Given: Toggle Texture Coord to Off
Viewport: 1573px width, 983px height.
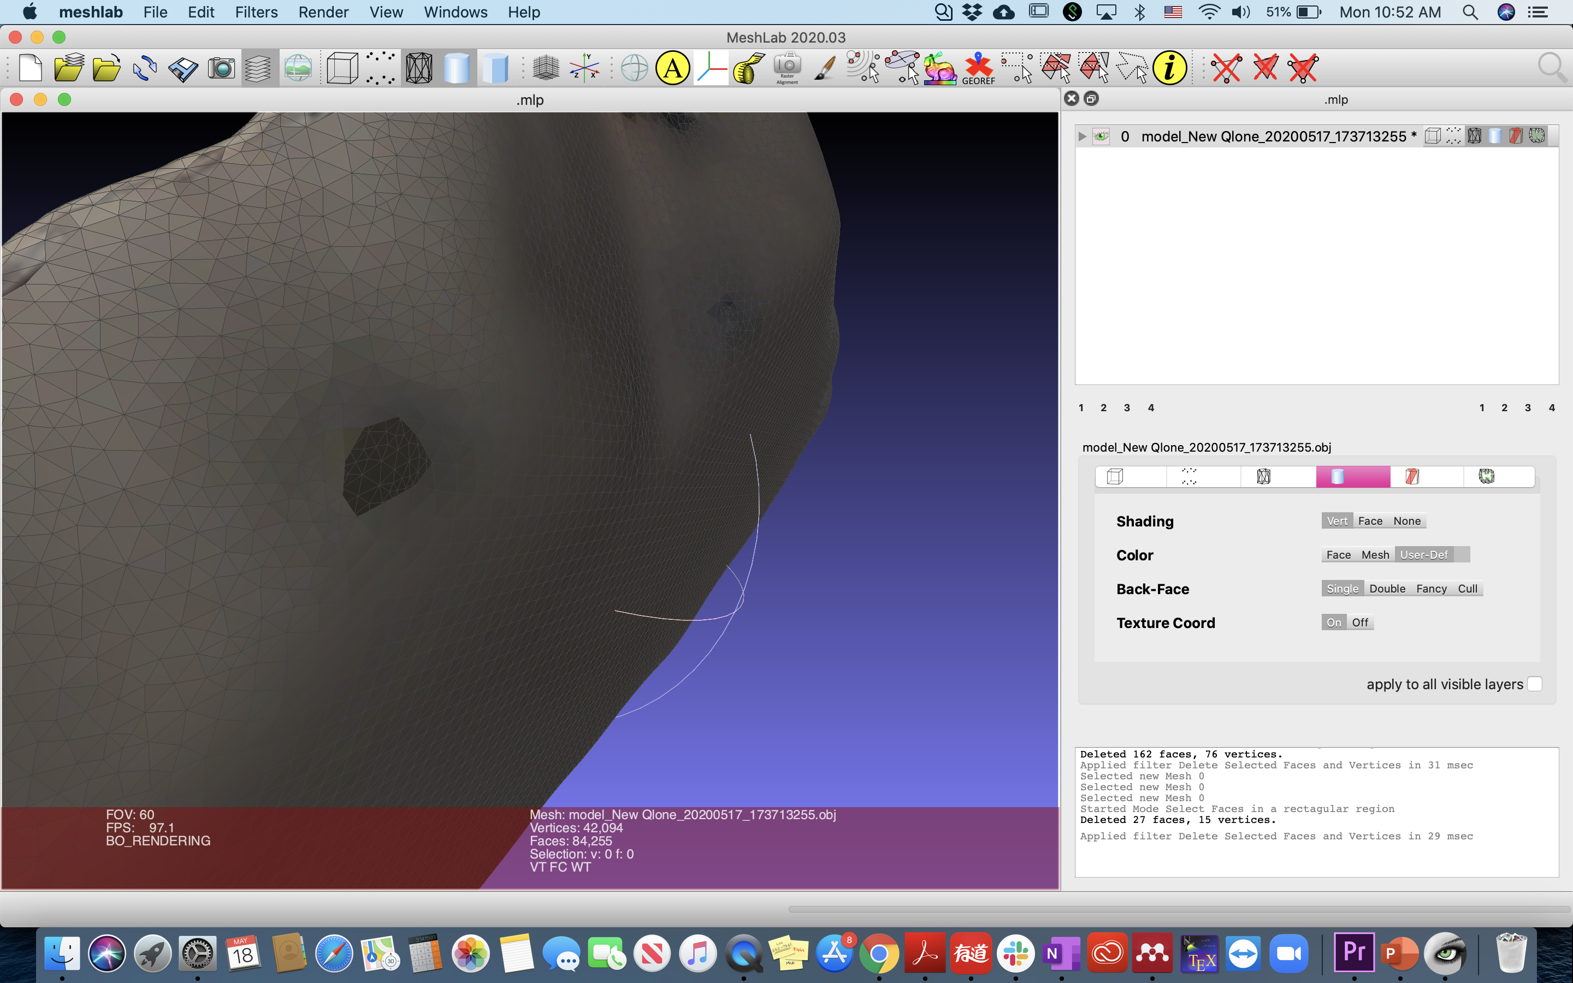Looking at the screenshot, I should click(1360, 621).
